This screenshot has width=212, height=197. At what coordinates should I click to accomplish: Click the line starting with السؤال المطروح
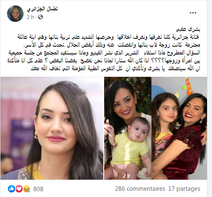(104, 53)
